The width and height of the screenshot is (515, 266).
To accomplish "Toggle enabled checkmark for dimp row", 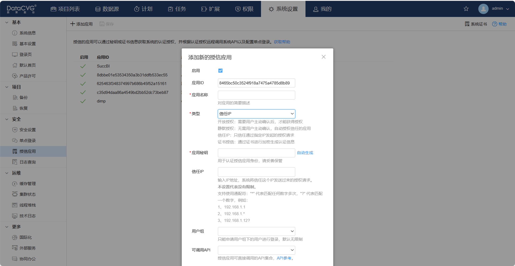I will (x=83, y=101).
